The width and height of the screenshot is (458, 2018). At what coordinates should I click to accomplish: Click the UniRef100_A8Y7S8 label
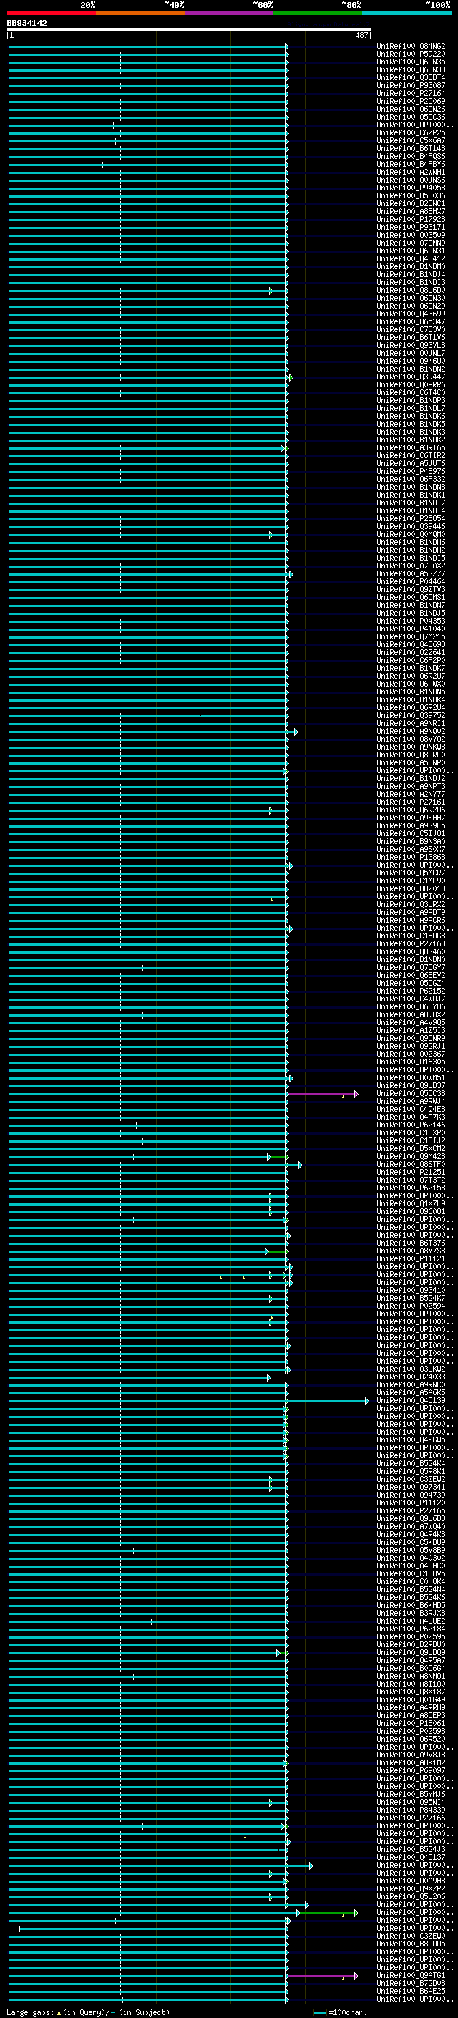click(411, 1251)
